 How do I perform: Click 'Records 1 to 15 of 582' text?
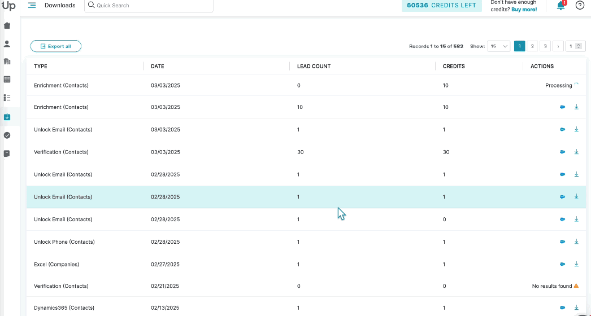pyautogui.click(x=436, y=46)
